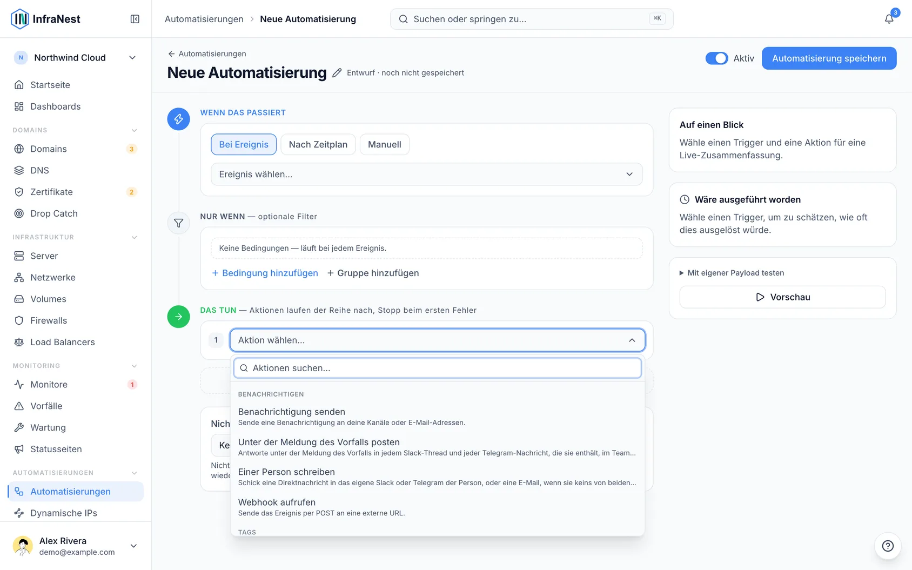Viewport: 912px width, 570px height.
Task: Choose Webhook aufrufen action
Action: coord(438,507)
